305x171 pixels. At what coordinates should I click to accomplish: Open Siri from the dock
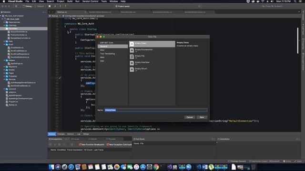(x=58, y=167)
